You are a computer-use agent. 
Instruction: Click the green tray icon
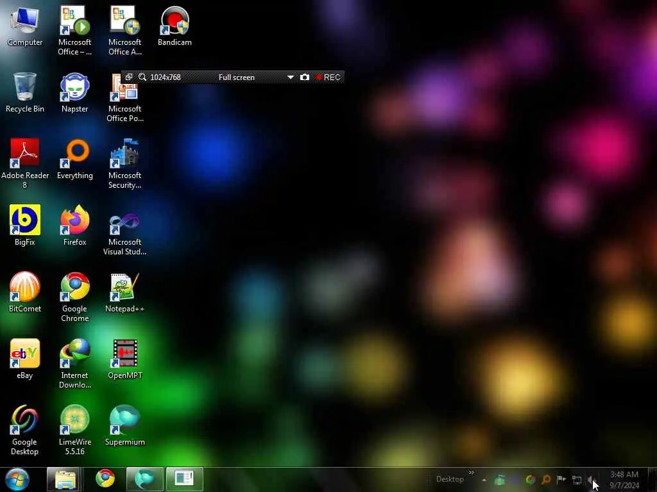500,480
